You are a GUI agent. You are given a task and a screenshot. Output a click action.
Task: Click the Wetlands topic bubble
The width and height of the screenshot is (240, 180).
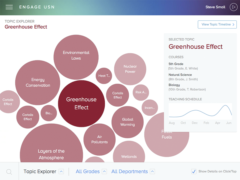click(x=129, y=156)
